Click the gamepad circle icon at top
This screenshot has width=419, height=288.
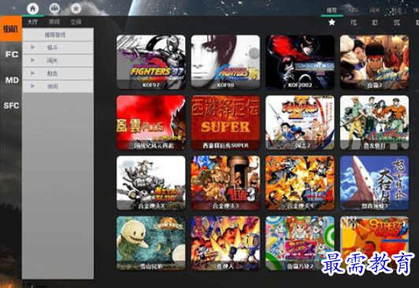coord(54,9)
